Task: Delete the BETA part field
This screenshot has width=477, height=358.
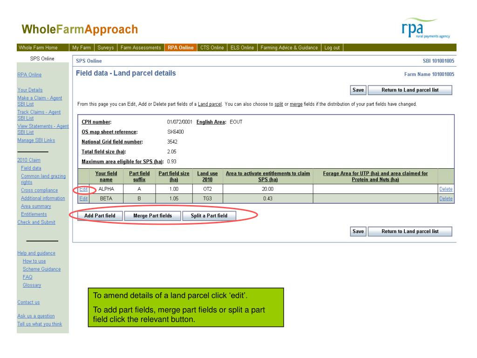Action: click(x=446, y=199)
